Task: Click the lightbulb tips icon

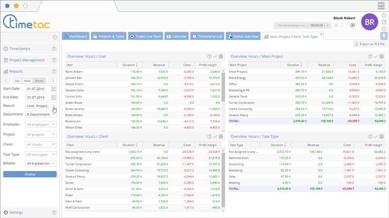Action: pos(383,36)
